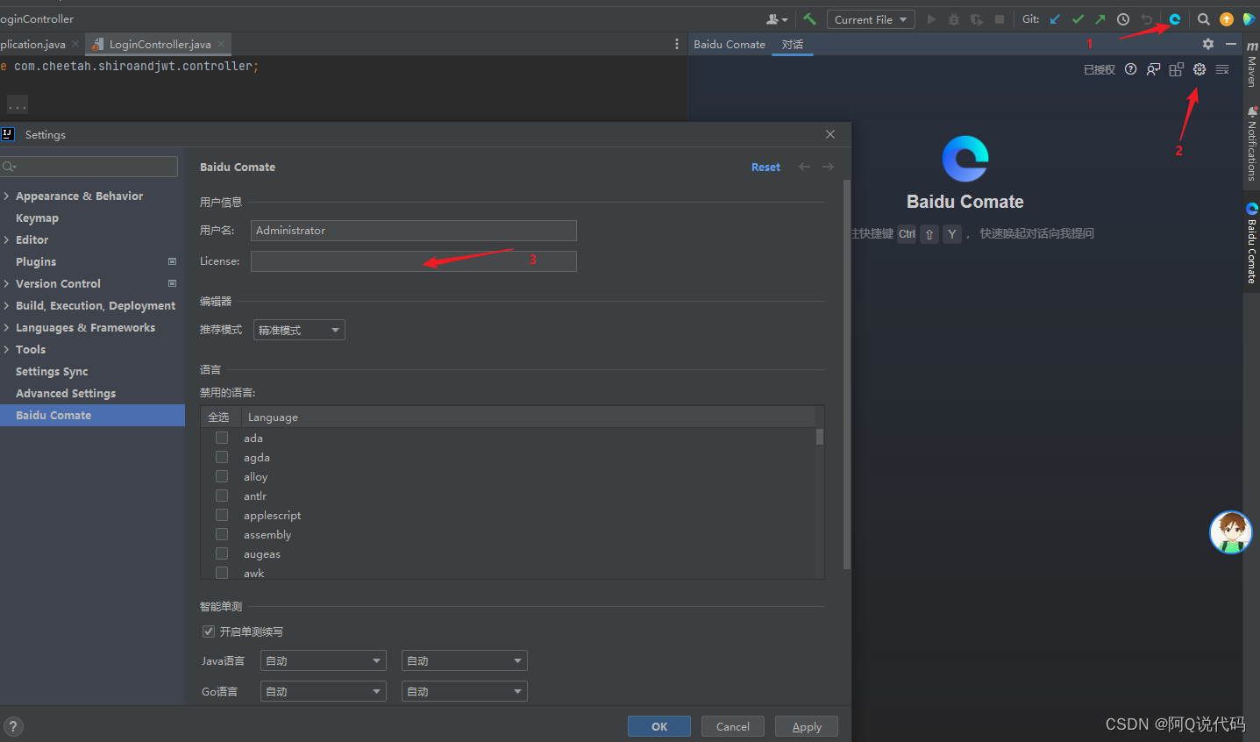Expand the Version Control settings node
This screenshot has width=1260, height=742.
[7, 283]
